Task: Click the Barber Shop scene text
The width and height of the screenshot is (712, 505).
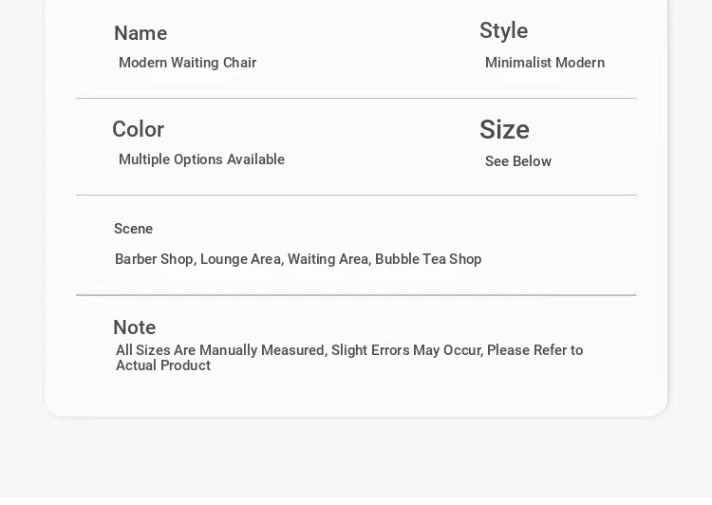Action: point(154,259)
